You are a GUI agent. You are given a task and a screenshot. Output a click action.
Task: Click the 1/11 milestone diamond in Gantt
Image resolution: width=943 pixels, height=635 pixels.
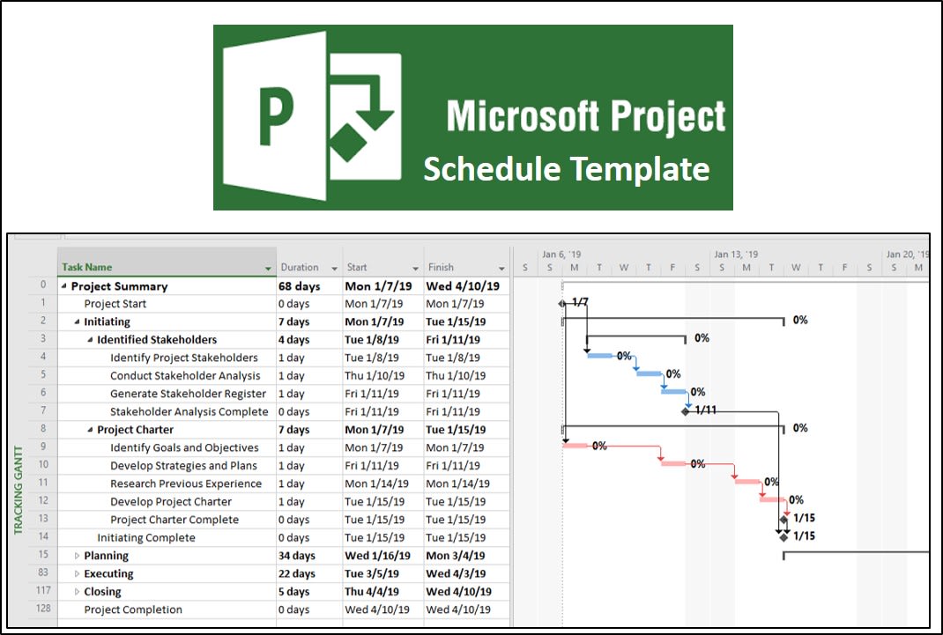click(x=686, y=411)
